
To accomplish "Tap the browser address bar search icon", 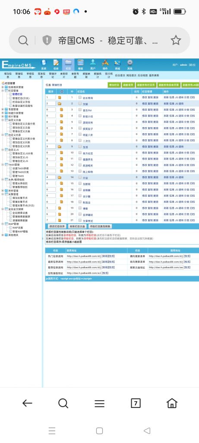I will (23, 40).
